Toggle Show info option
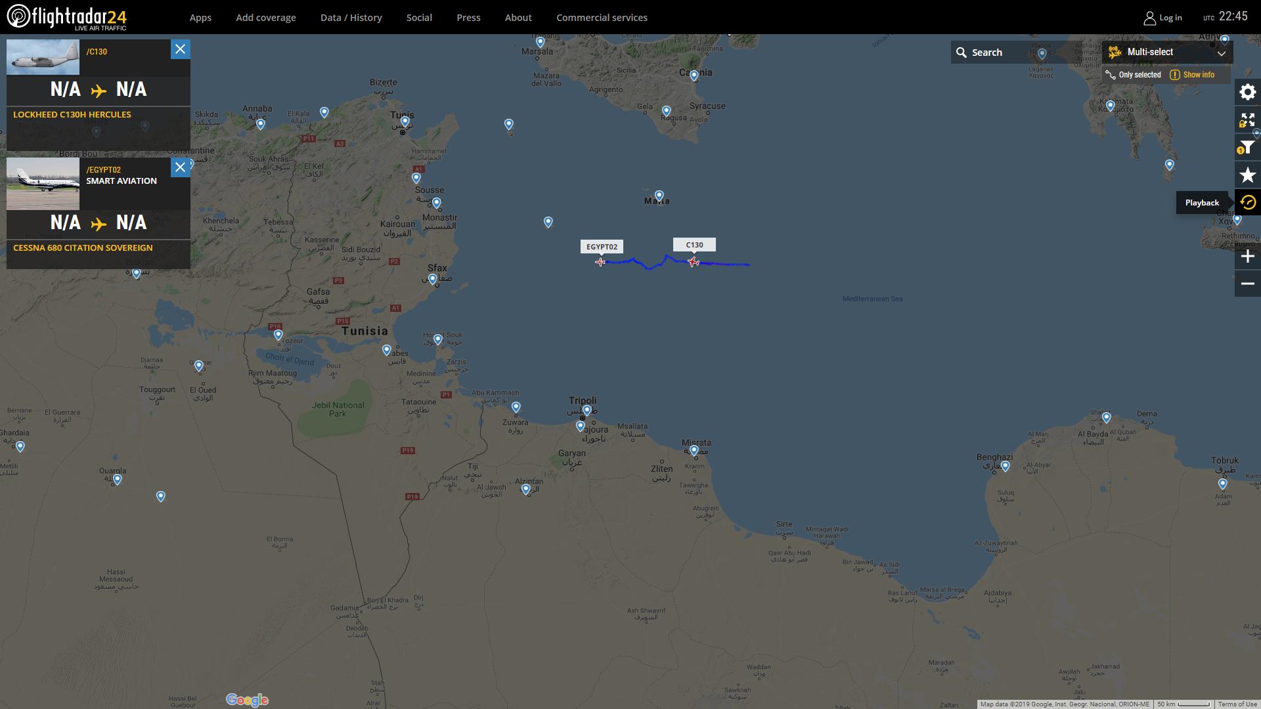This screenshot has height=709, width=1261. coord(1192,75)
